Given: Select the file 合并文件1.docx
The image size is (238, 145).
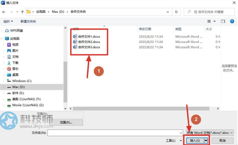Looking at the screenshot, I should tap(89, 37).
